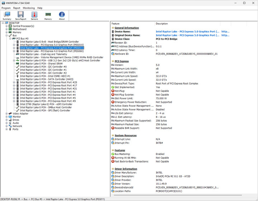Click the Hardware ID gear icon
Image resolution: width=258 pixels, height=201 pixels.
click(113, 54)
